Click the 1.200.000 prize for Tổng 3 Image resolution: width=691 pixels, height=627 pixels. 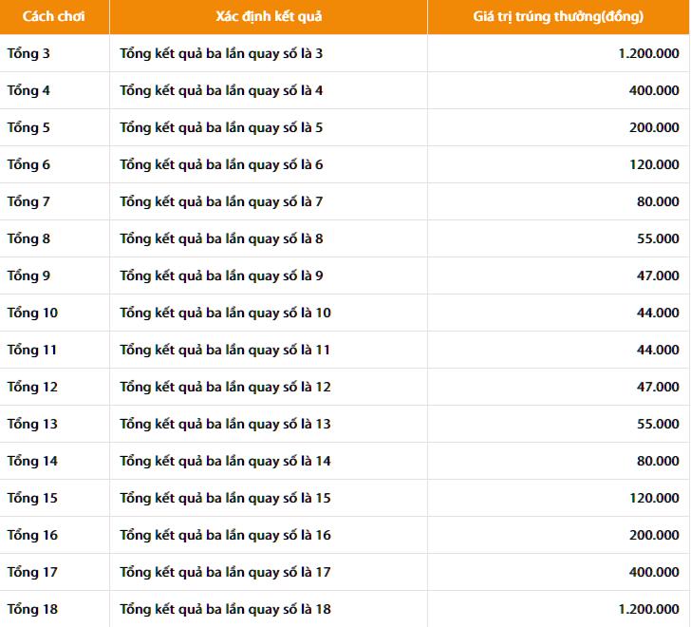(x=648, y=53)
